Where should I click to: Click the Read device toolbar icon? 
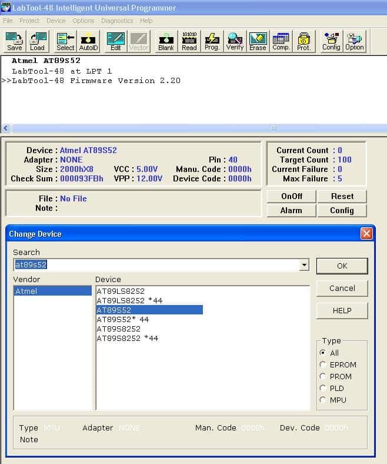point(189,41)
